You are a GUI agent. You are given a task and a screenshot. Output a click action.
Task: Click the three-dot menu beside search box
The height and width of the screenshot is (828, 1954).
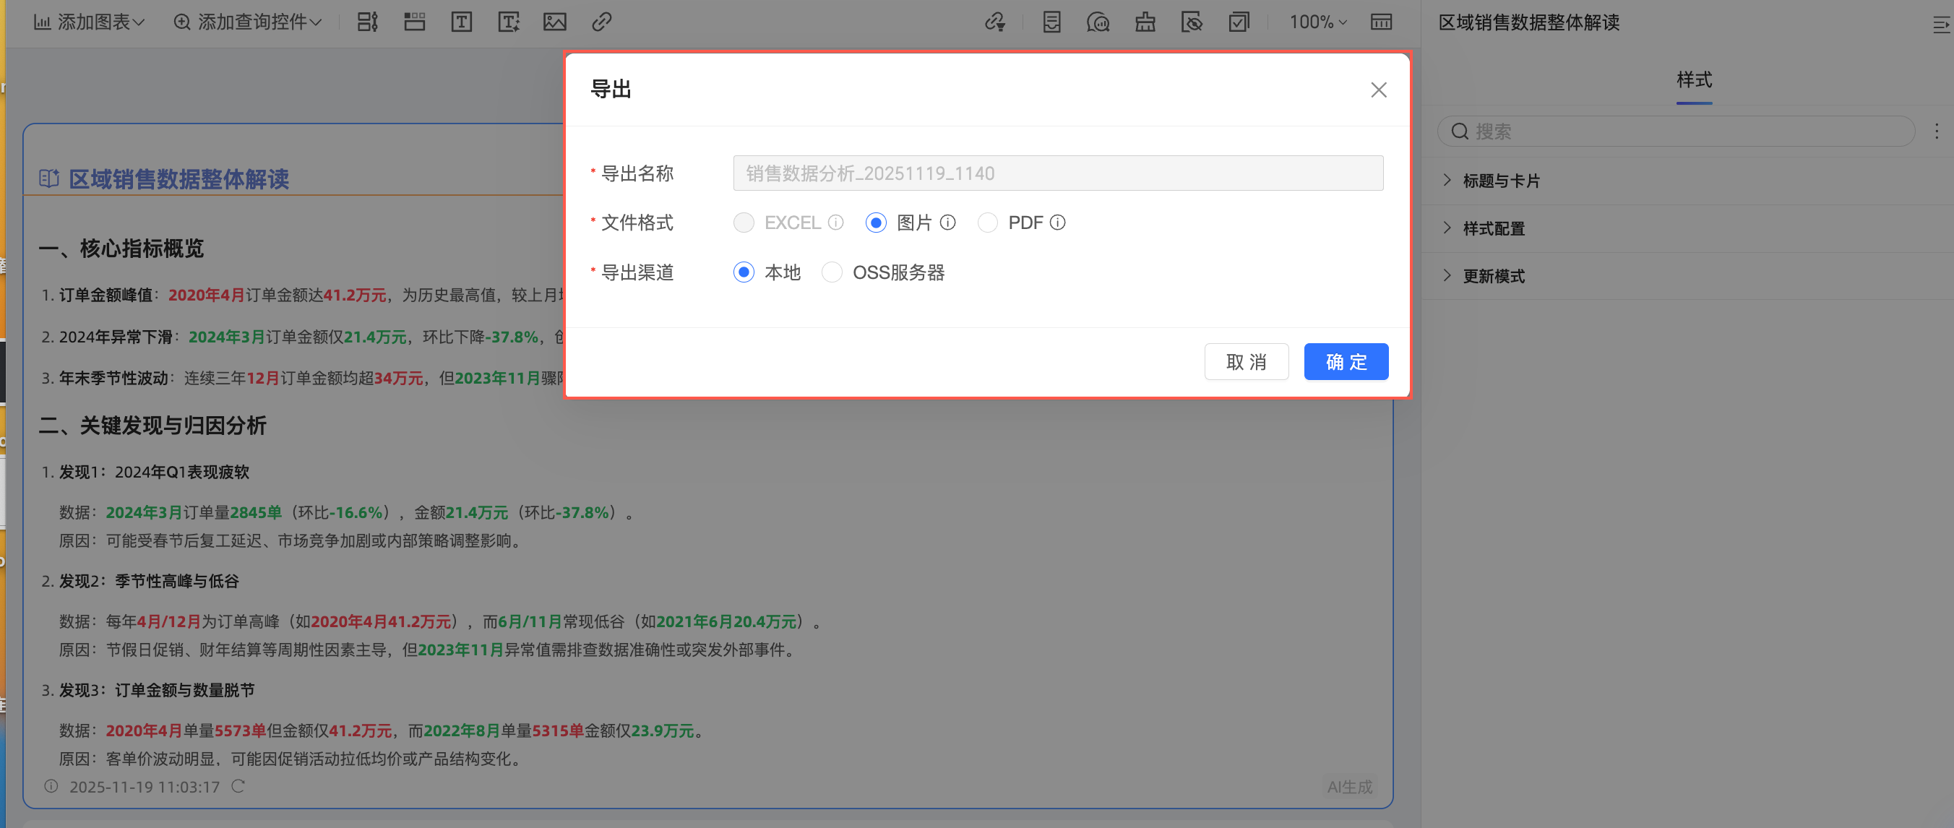pos(1937,131)
